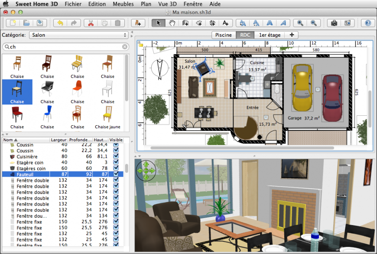
Task: Click the cut scissors icon
Action: [91, 23]
